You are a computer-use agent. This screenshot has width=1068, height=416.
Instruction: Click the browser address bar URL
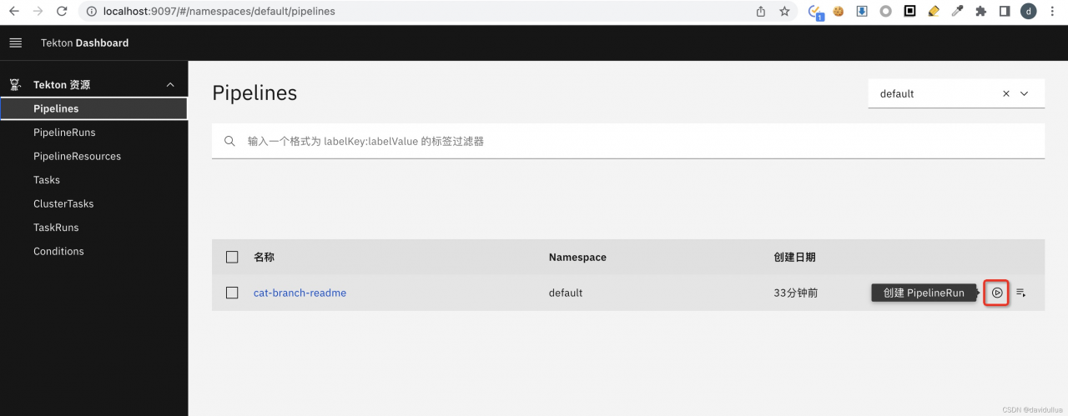(x=219, y=12)
